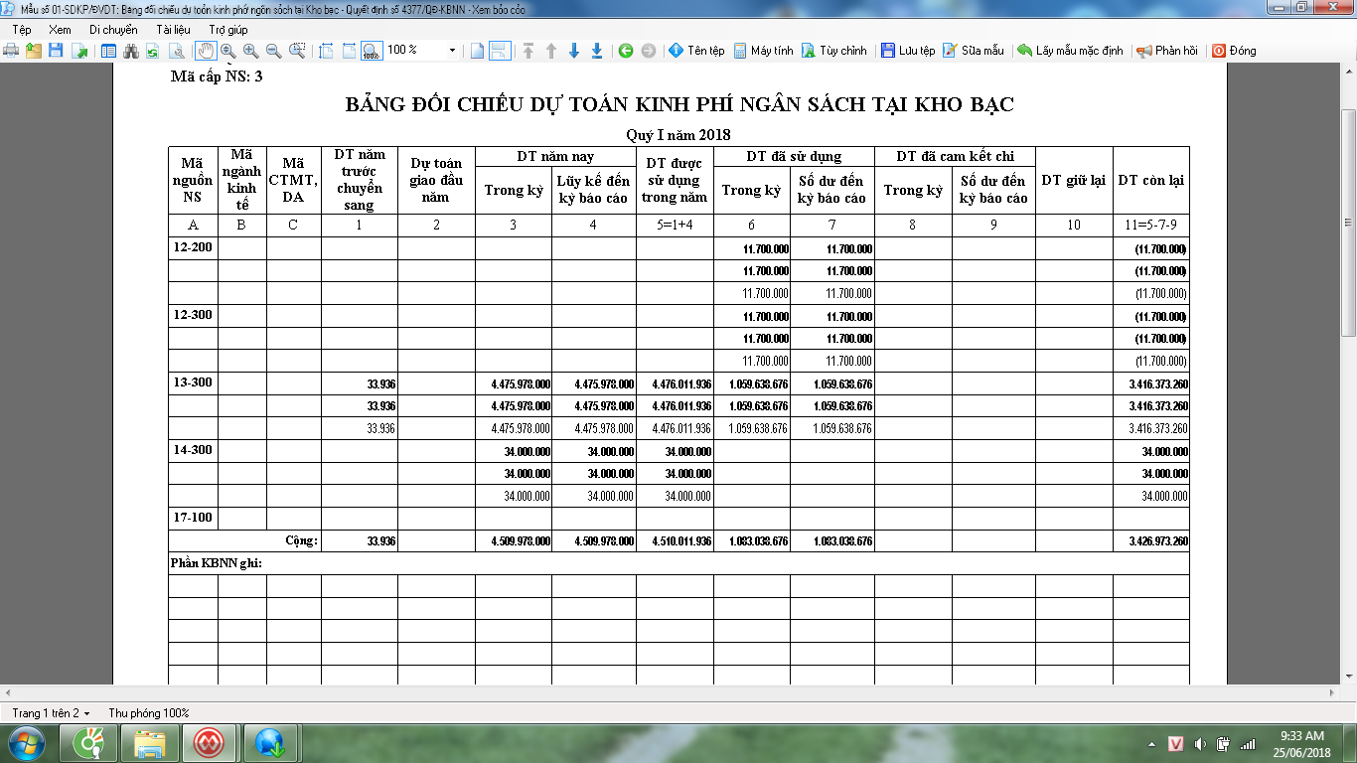Click the green back navigation icon
Screen dimensions: 1357x763
[626, 51]
